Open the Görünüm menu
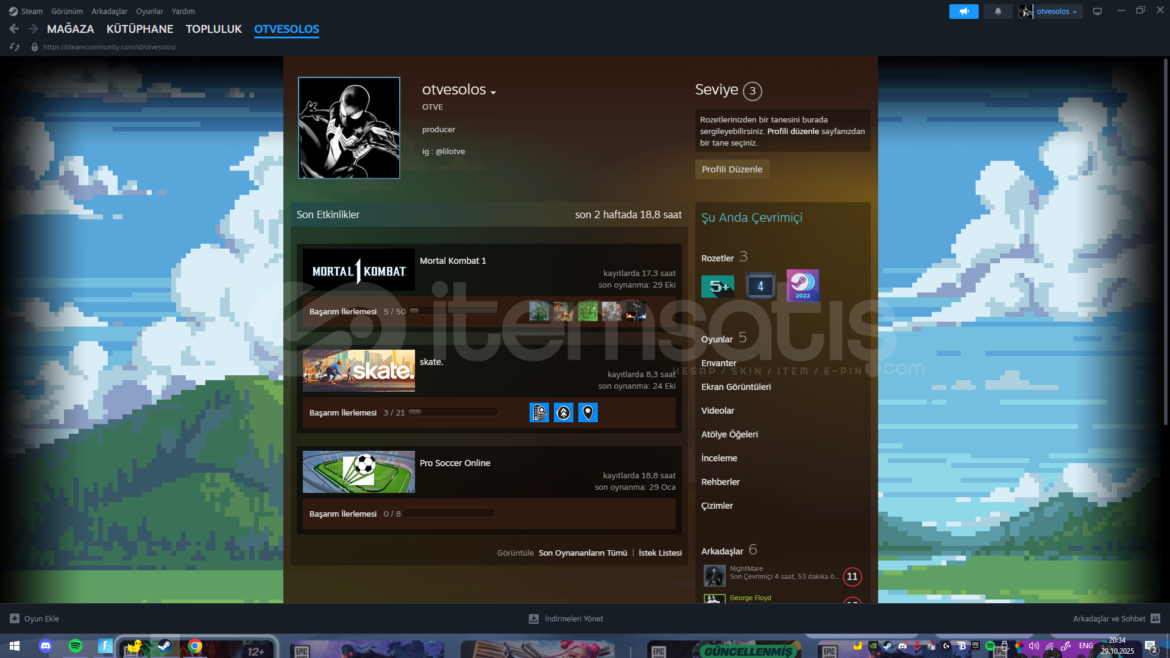Image resolution: width=1170 pixels, height=658 pixels. [66, 11]
